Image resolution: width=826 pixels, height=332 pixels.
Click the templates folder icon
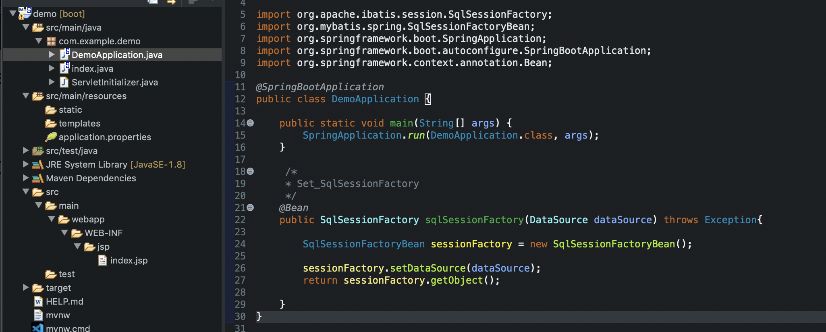51,124
